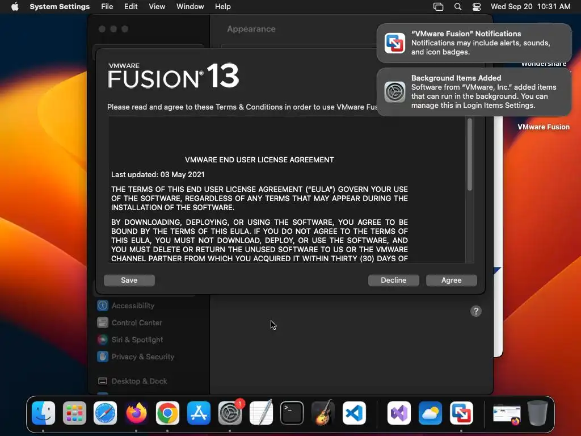Click VMware Fusion icon in the Dock

461,413
